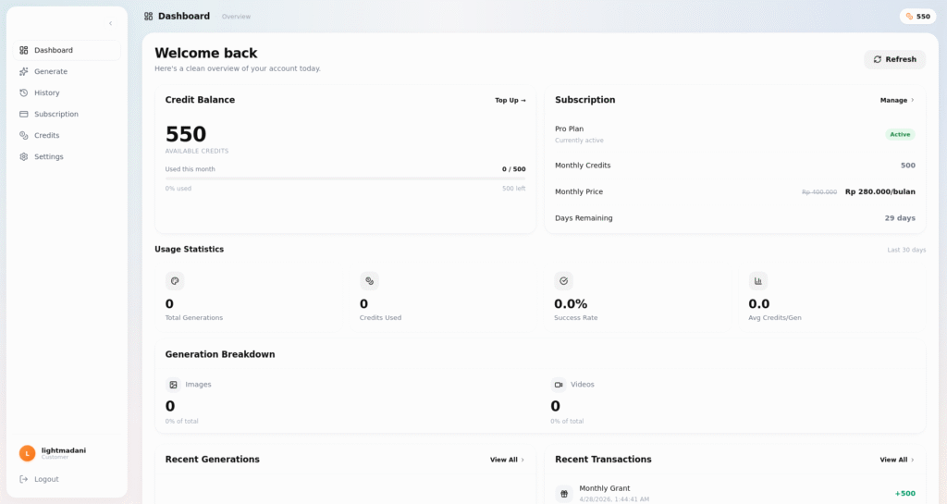
Task: Click the Settings gear icon
Action: [23, 156]
